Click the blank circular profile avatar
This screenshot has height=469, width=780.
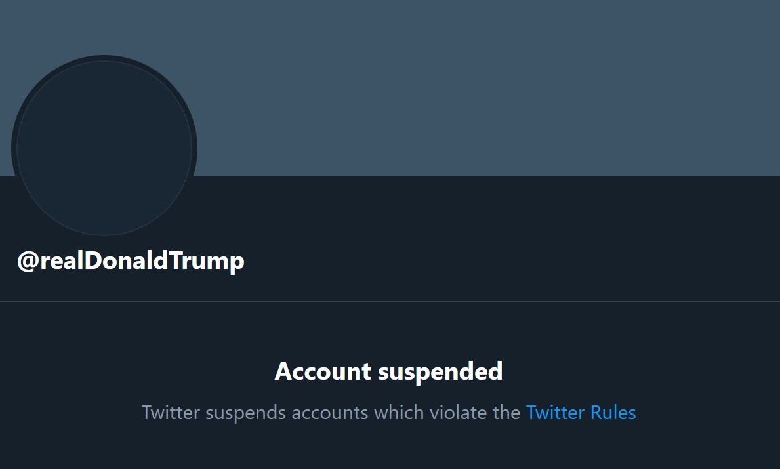tap(104, 148)
